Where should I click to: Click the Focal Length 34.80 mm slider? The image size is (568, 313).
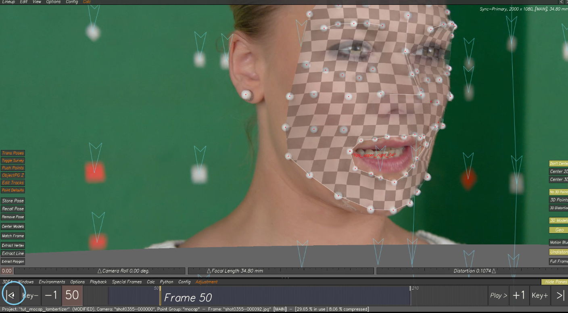pos(280,271)
